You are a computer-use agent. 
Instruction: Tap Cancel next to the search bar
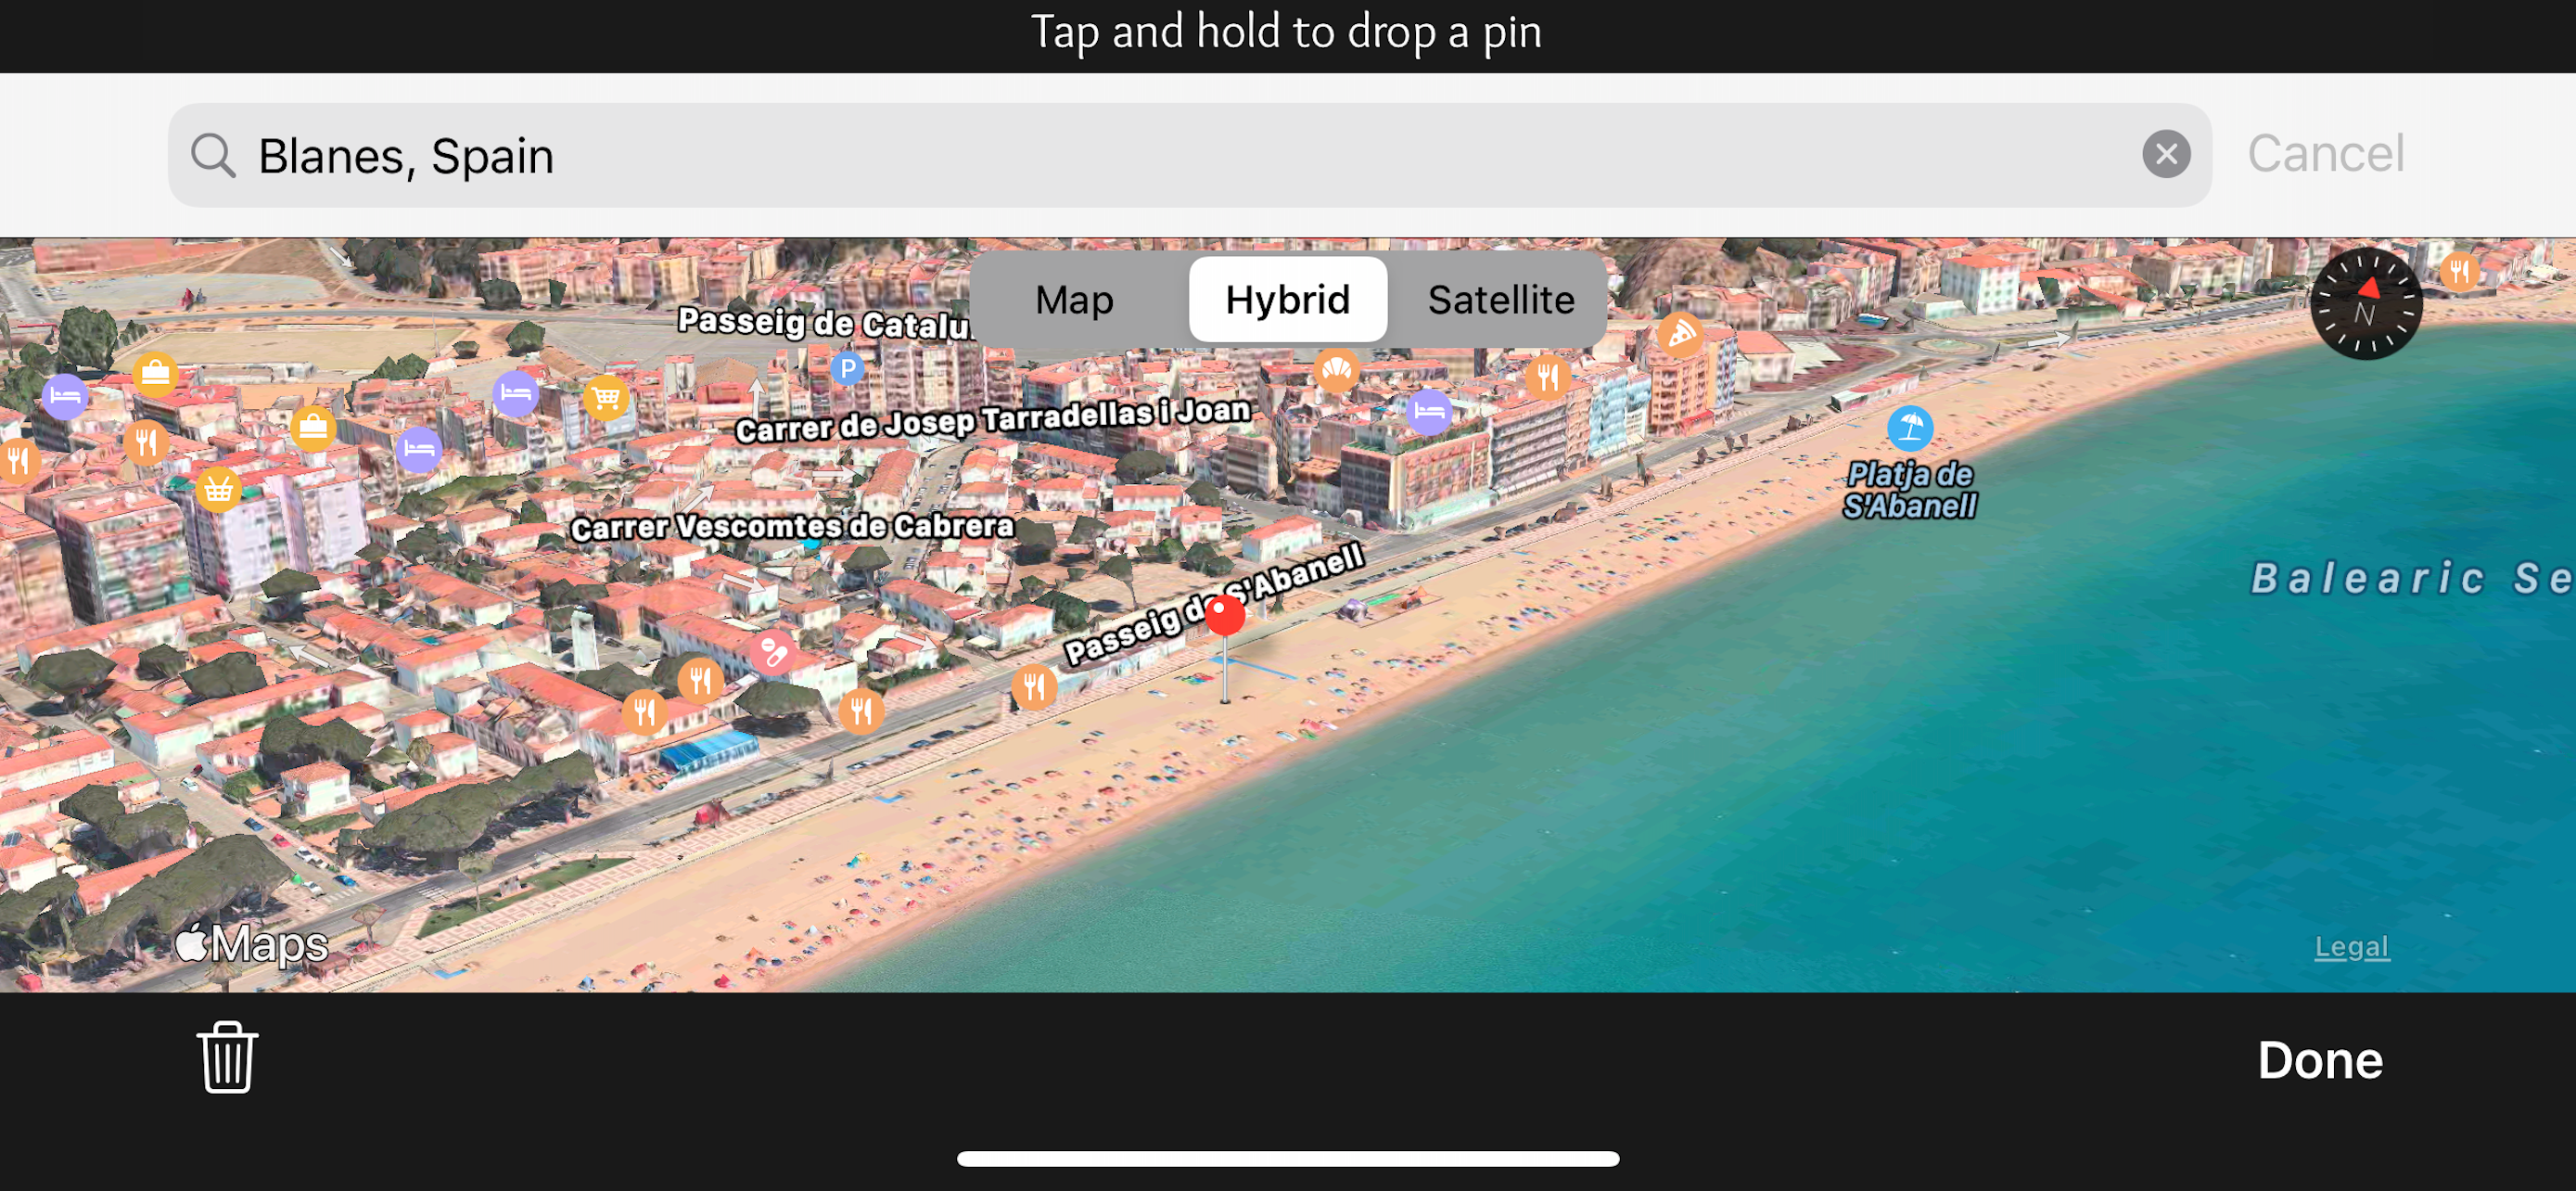click(2325, 154)
